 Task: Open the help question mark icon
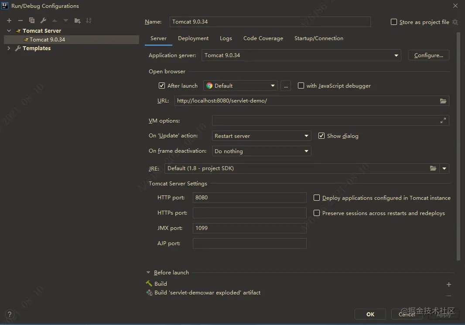[10, 315]
